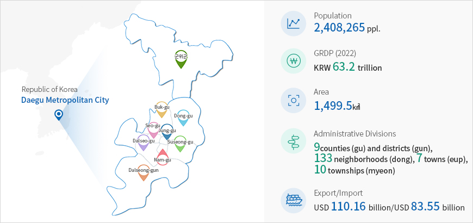The width and height of the screenshot is (473, 223).
Task: Click the dark blue Jung-gu pin
Action: click(x=166, y=132)
